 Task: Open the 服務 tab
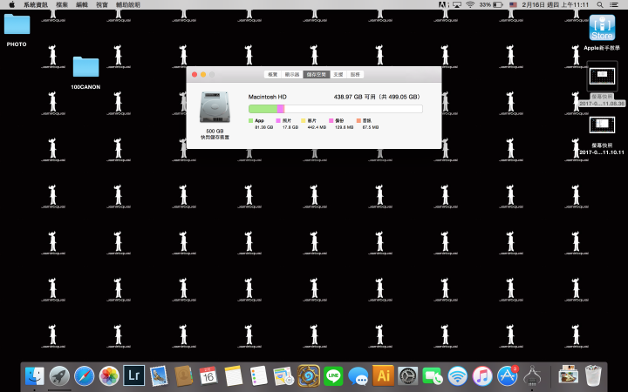pos(355,75)
